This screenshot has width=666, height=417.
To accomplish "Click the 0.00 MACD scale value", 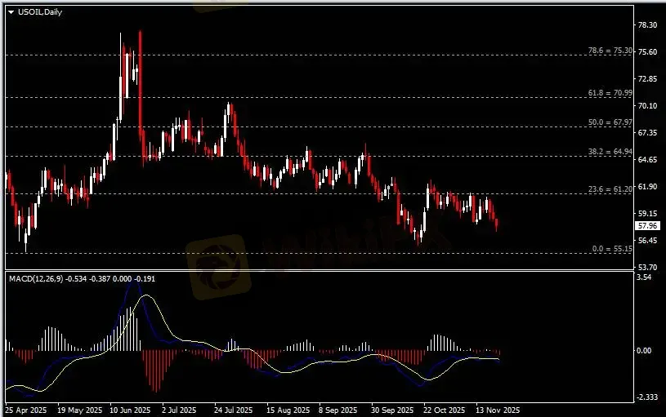I will coord(644,350).
